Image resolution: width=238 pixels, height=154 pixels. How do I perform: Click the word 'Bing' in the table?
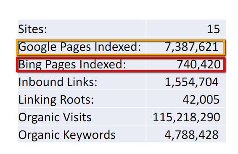click(x=30, y=65)
